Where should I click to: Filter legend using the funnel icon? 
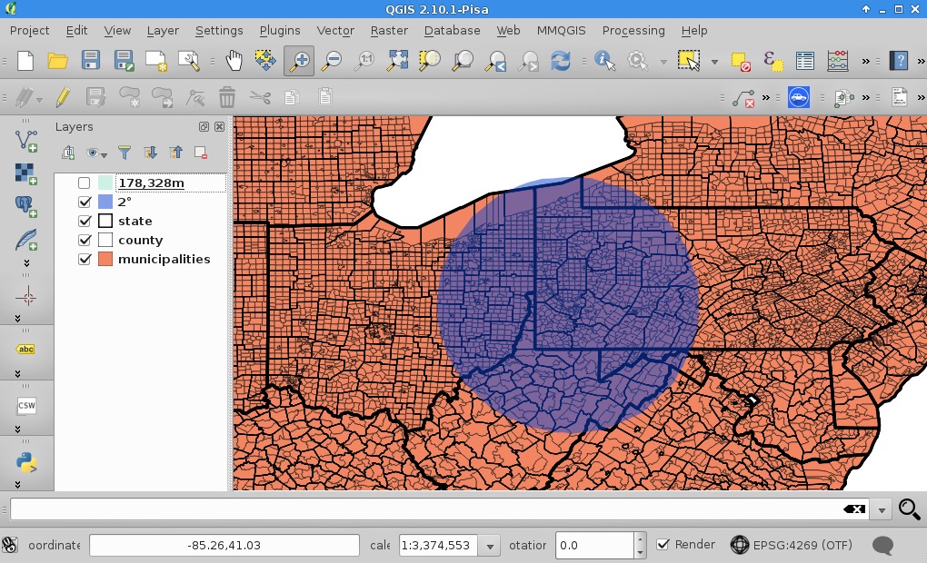pyautogui.click(x=125, y=153)
